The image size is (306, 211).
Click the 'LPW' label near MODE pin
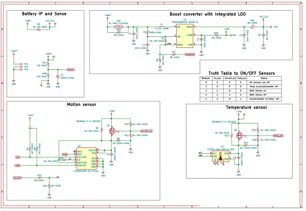coord(169,44)
